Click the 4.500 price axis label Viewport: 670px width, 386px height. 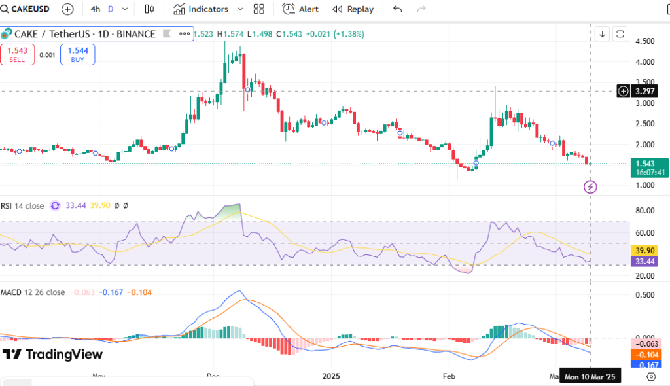pos(644,41)
